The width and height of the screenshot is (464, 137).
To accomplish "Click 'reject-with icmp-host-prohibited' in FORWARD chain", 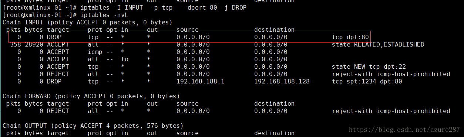I will (391, 111).
